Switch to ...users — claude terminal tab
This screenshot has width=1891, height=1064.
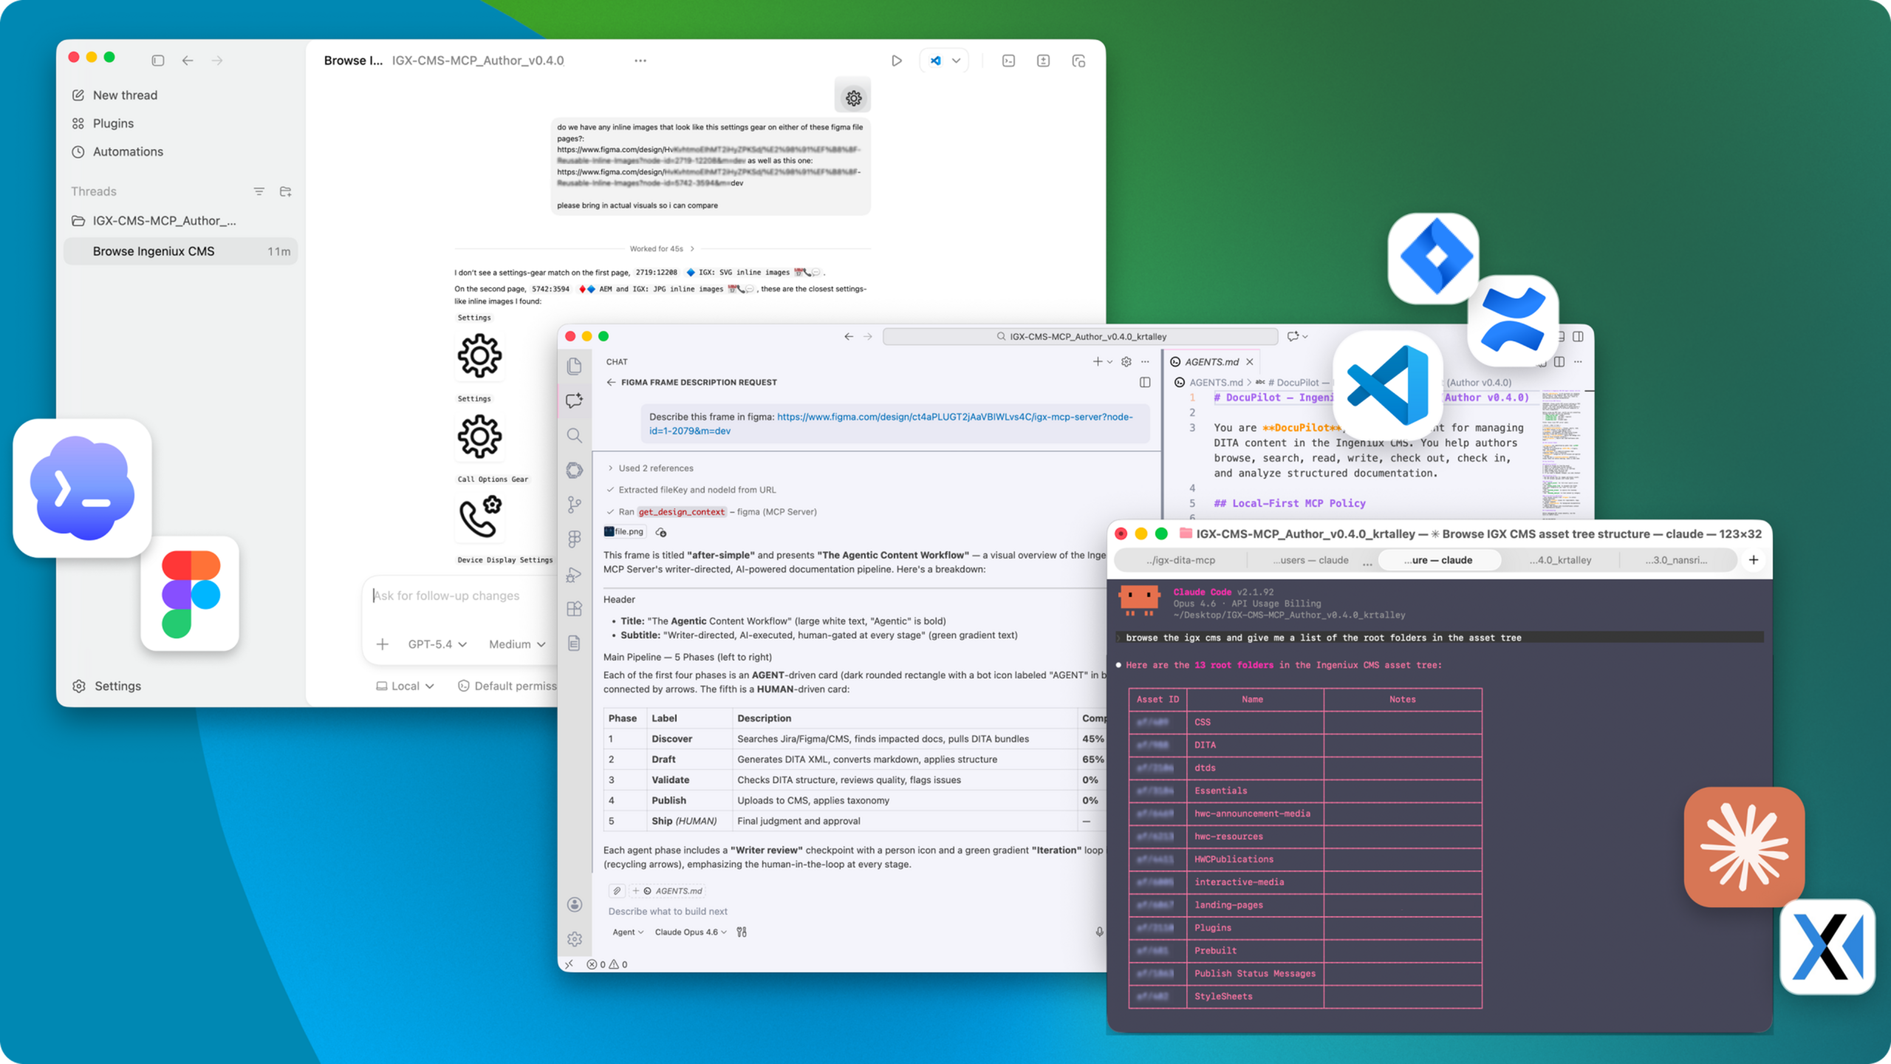click(x=1310, y=560)
